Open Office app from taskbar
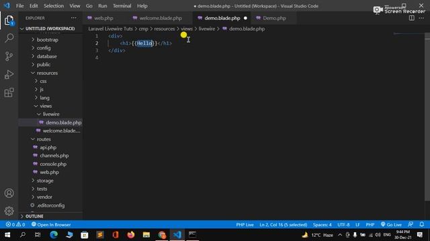 [116, 235]
